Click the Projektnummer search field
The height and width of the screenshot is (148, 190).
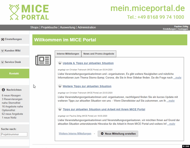[14, 134]
